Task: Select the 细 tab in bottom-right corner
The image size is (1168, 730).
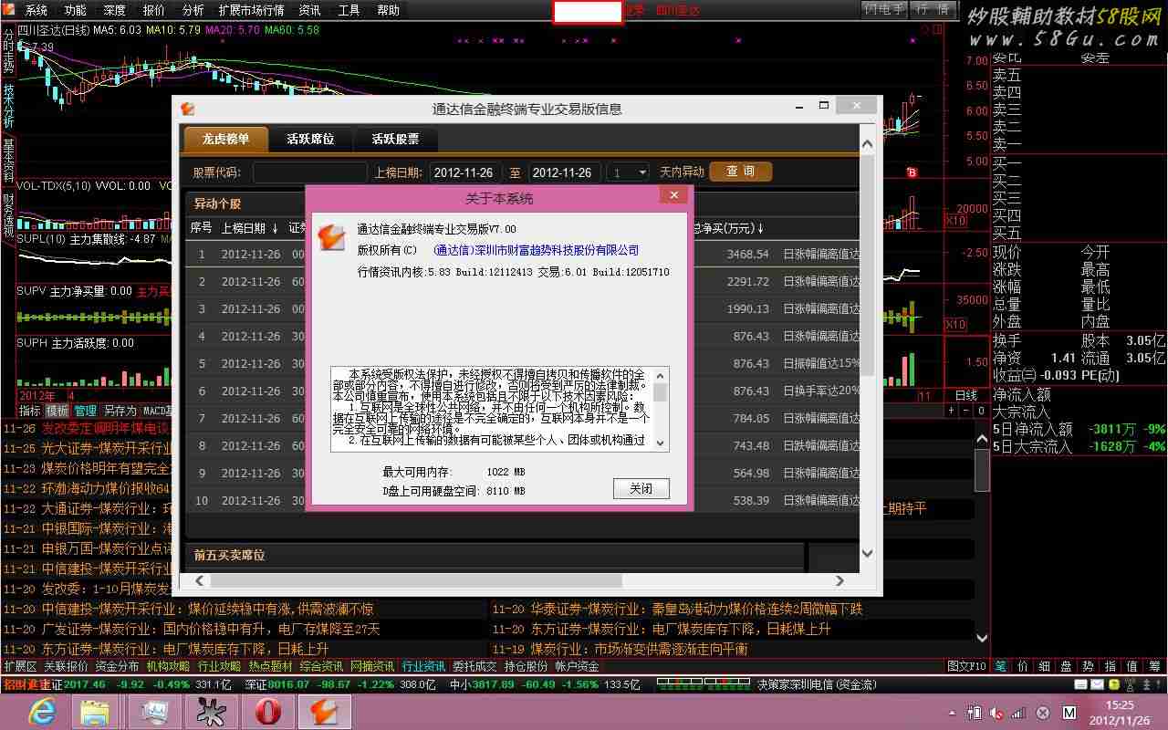Action: 1045,666
